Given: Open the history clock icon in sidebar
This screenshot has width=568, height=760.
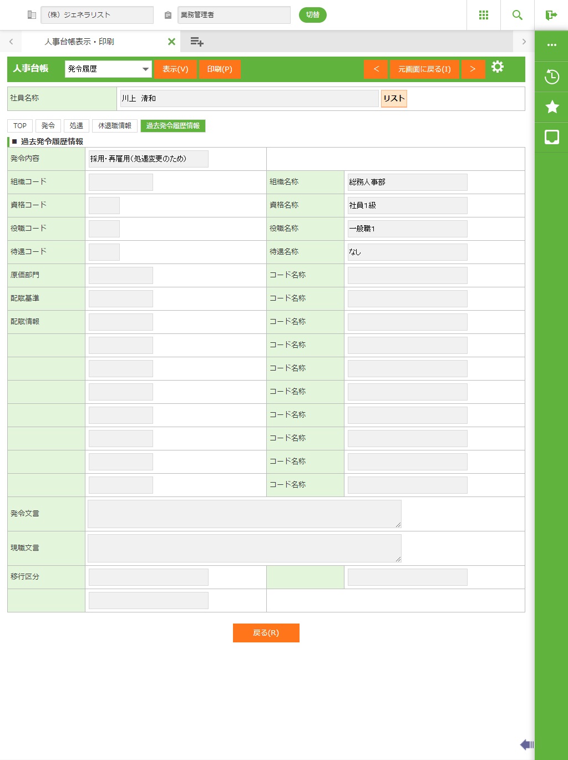Looking at the screenshot, I should [551, 77].
